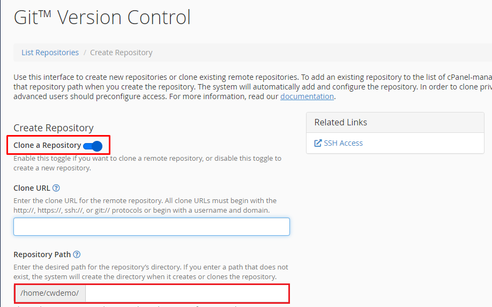
Task: Open the Clone URL help question icon
Action: pos(56,188)
